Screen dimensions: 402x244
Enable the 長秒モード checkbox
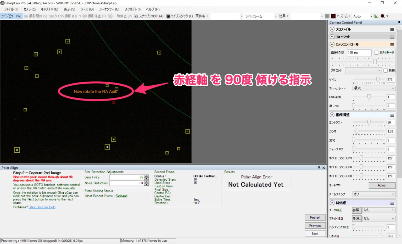[x=376, y=52]
